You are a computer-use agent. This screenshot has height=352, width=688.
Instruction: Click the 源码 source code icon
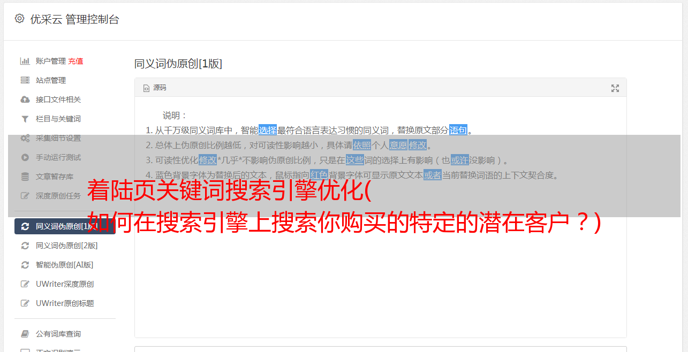click(x=146, y=88)
